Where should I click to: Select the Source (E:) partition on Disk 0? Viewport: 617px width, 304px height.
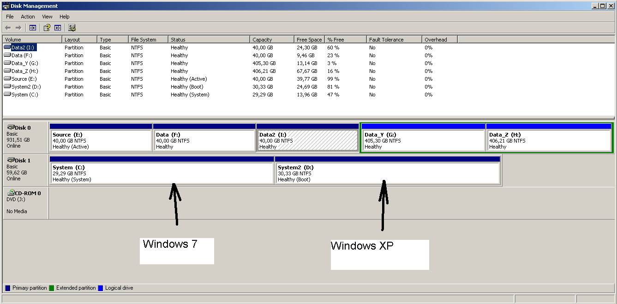point(101,141)
